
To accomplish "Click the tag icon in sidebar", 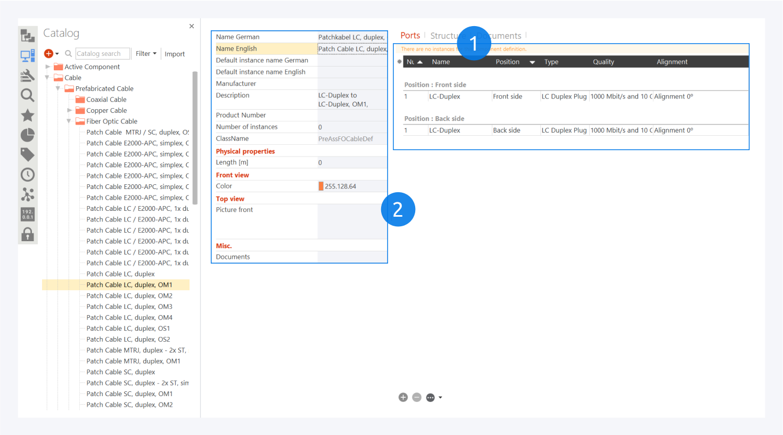I will (27, 155).
